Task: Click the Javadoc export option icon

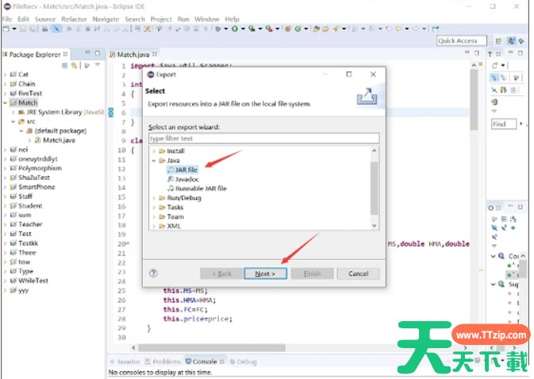Action: (x=170, y=179)
